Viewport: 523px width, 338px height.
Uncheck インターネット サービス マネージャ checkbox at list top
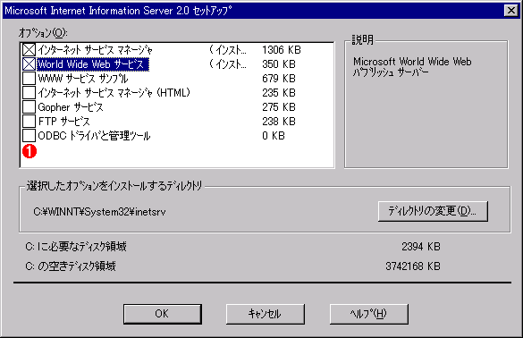(29, 50)
